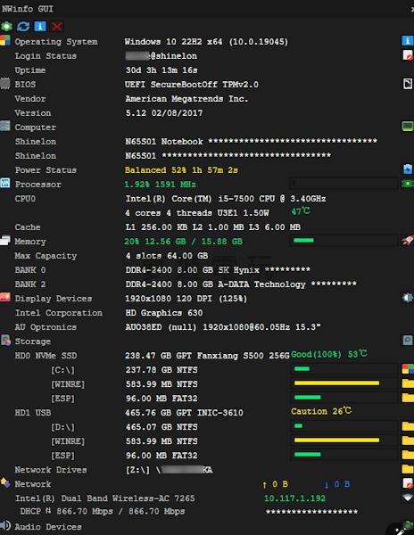Click the Memory modules icon on left
Viewport: 414px width, 535px height.
click(x=5, y=240)
